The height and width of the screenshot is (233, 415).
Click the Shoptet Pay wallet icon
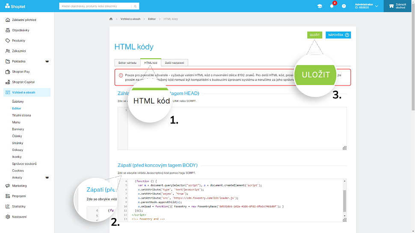(8, 72)
